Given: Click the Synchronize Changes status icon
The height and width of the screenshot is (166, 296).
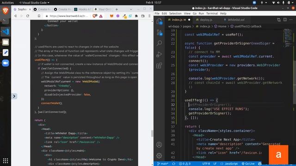Looking at the screenshot, I should (x=173, y=164).
